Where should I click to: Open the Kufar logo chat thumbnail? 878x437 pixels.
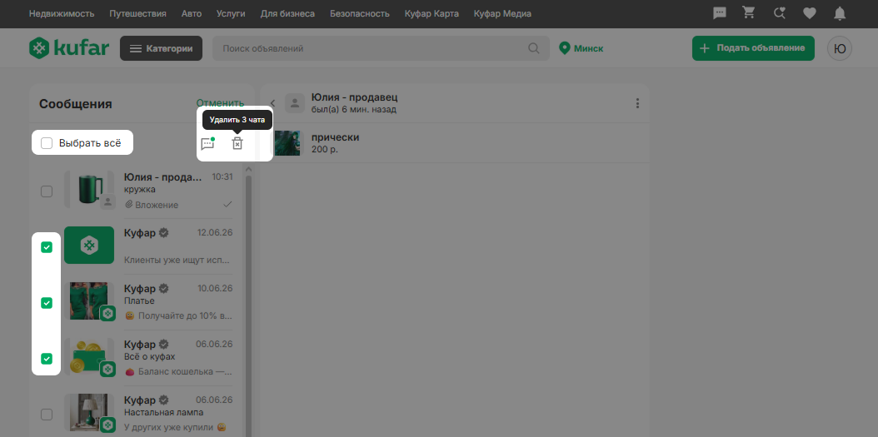click(x=89, y=245)
